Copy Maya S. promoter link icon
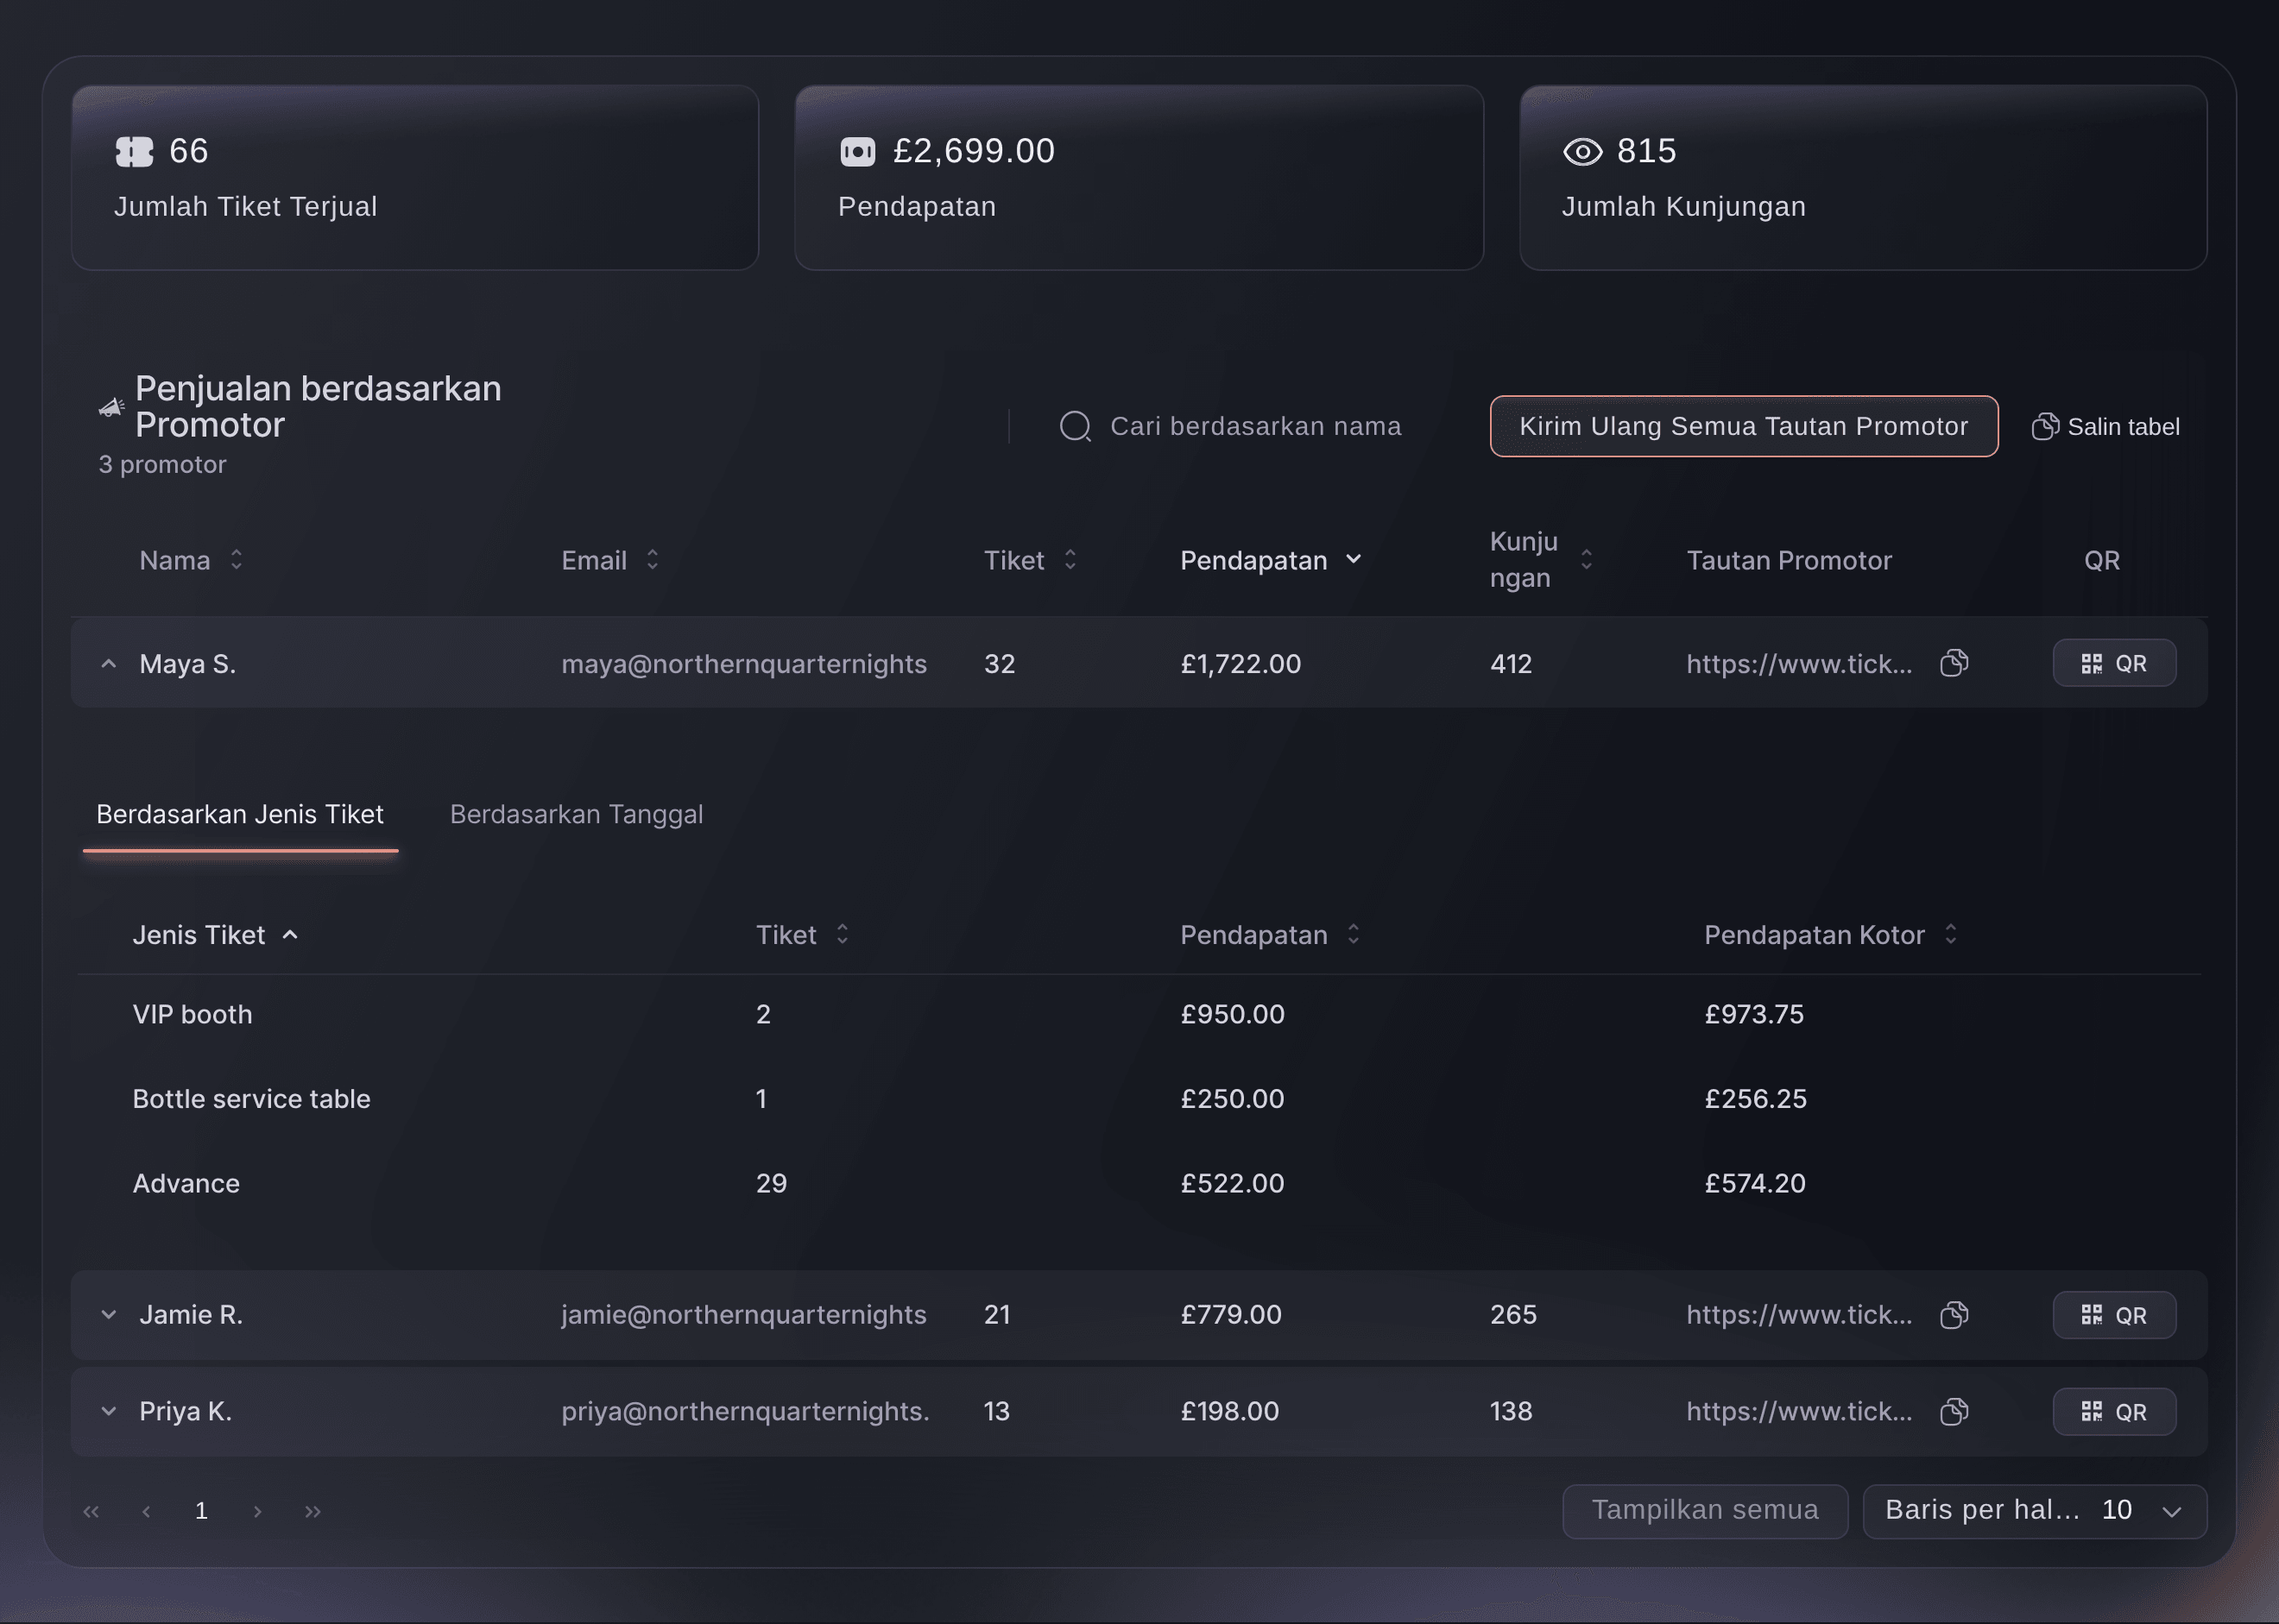 1954,663
